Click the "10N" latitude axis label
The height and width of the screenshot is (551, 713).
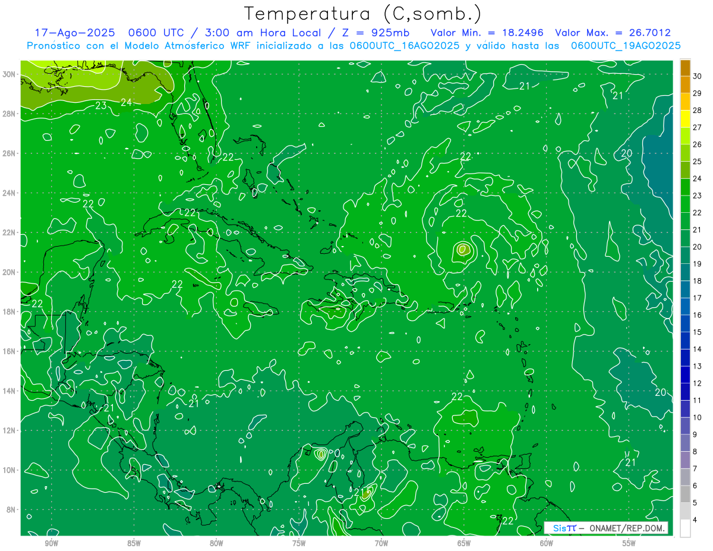point(9,470)
